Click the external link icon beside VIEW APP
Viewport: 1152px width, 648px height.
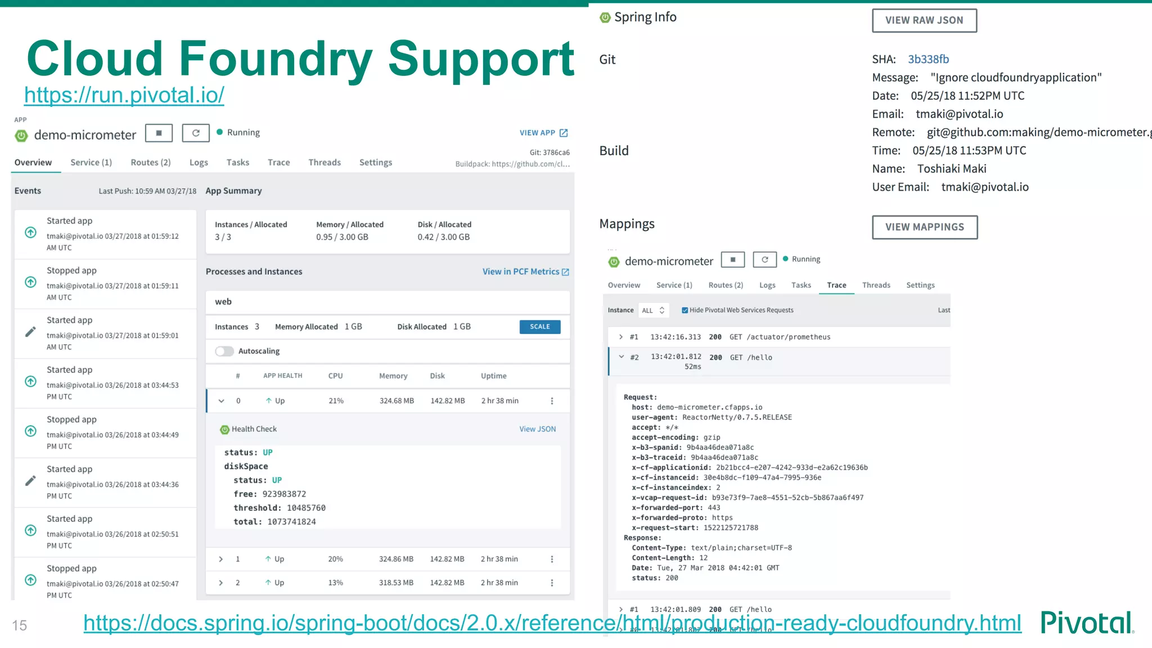click(564, 133)
